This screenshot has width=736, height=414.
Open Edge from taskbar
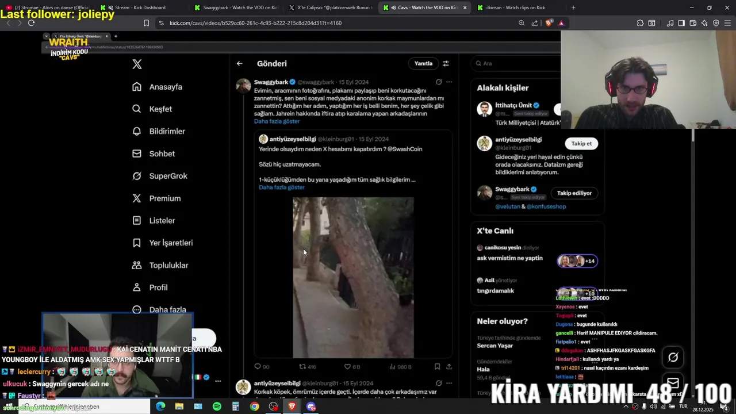[160, 407]
